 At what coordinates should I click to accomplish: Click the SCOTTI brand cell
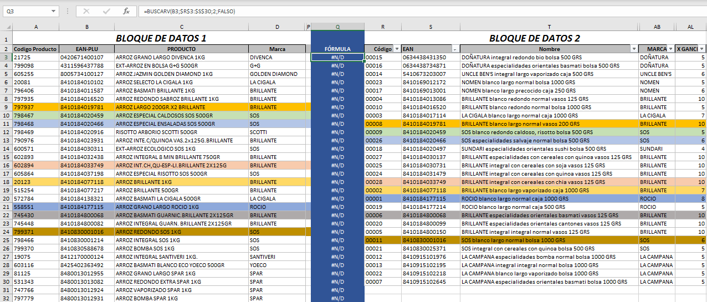pyautogui.click(x=277, y=132)
